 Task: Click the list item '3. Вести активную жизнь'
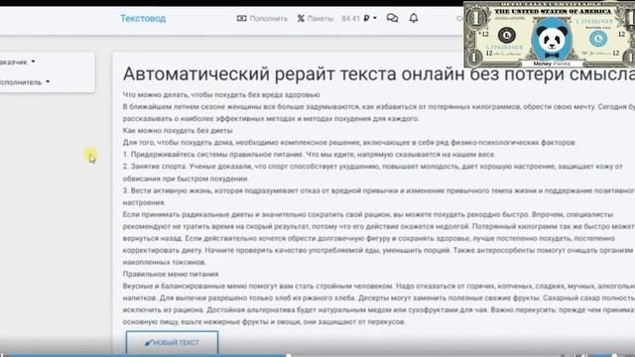[379, 196]
